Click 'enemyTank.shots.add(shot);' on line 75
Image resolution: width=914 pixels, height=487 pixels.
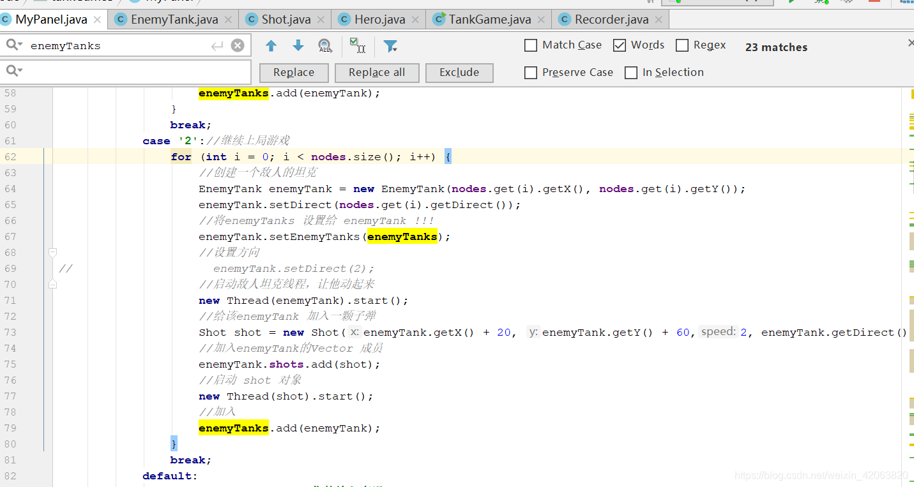click(289, 364)
